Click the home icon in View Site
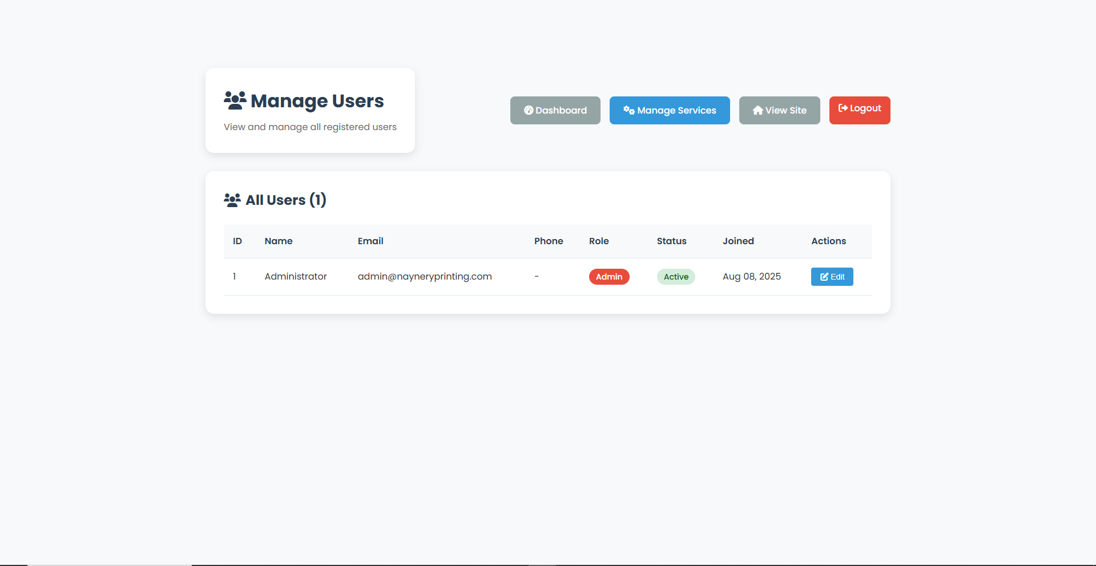 757,110
